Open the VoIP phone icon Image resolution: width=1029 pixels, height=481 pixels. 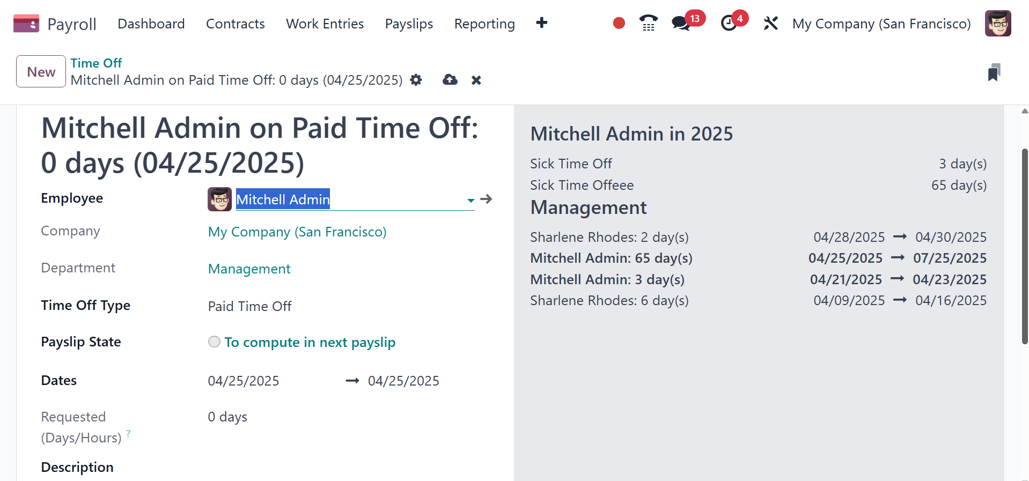[x=648, y=23]
